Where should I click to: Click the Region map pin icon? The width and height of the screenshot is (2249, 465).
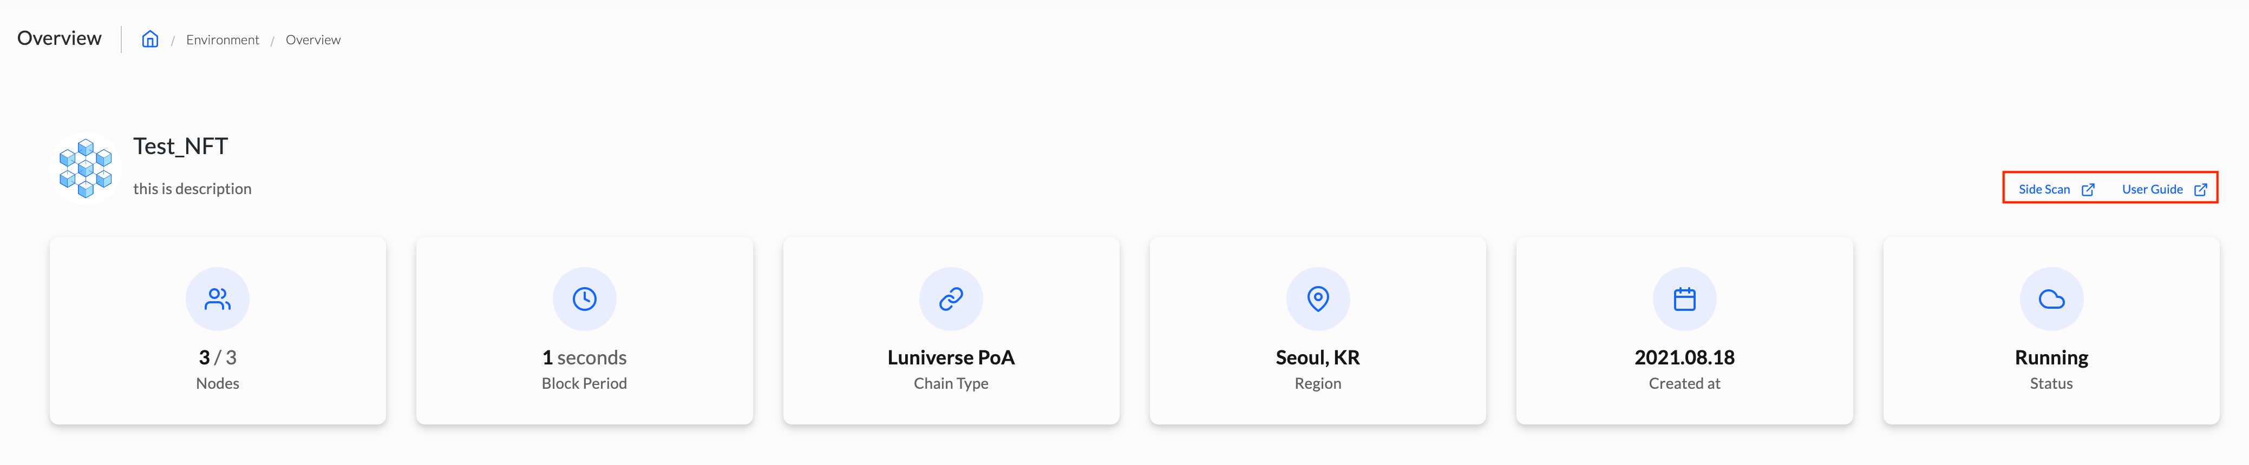1317,299
